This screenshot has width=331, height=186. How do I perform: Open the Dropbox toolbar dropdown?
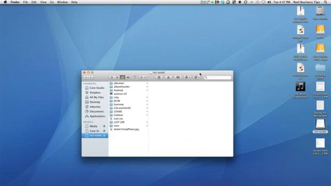197,78
